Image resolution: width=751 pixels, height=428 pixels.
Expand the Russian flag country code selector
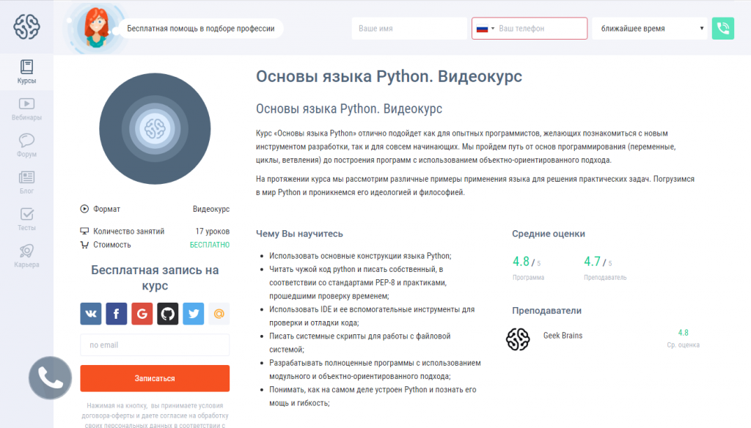[x=485, y=29]
